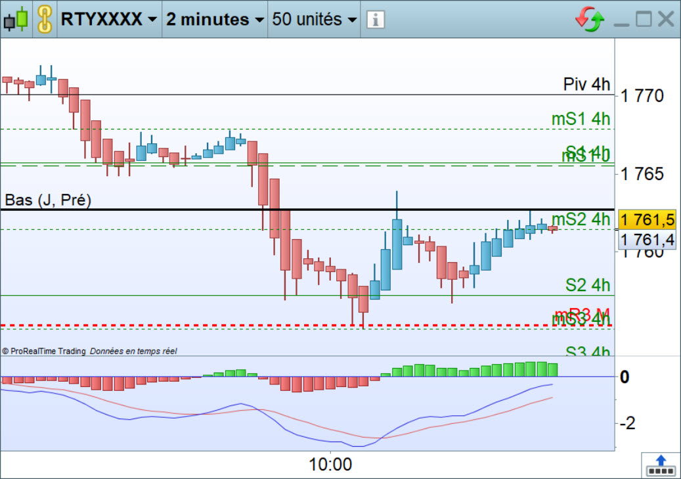Viewport: 681px width, 479px height.
Task: Select the mS1 4h level label
Action: pos(581,119)
